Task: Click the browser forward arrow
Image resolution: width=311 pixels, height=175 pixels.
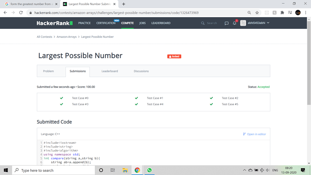Action: pyautogui.click(x=13, y=13)
